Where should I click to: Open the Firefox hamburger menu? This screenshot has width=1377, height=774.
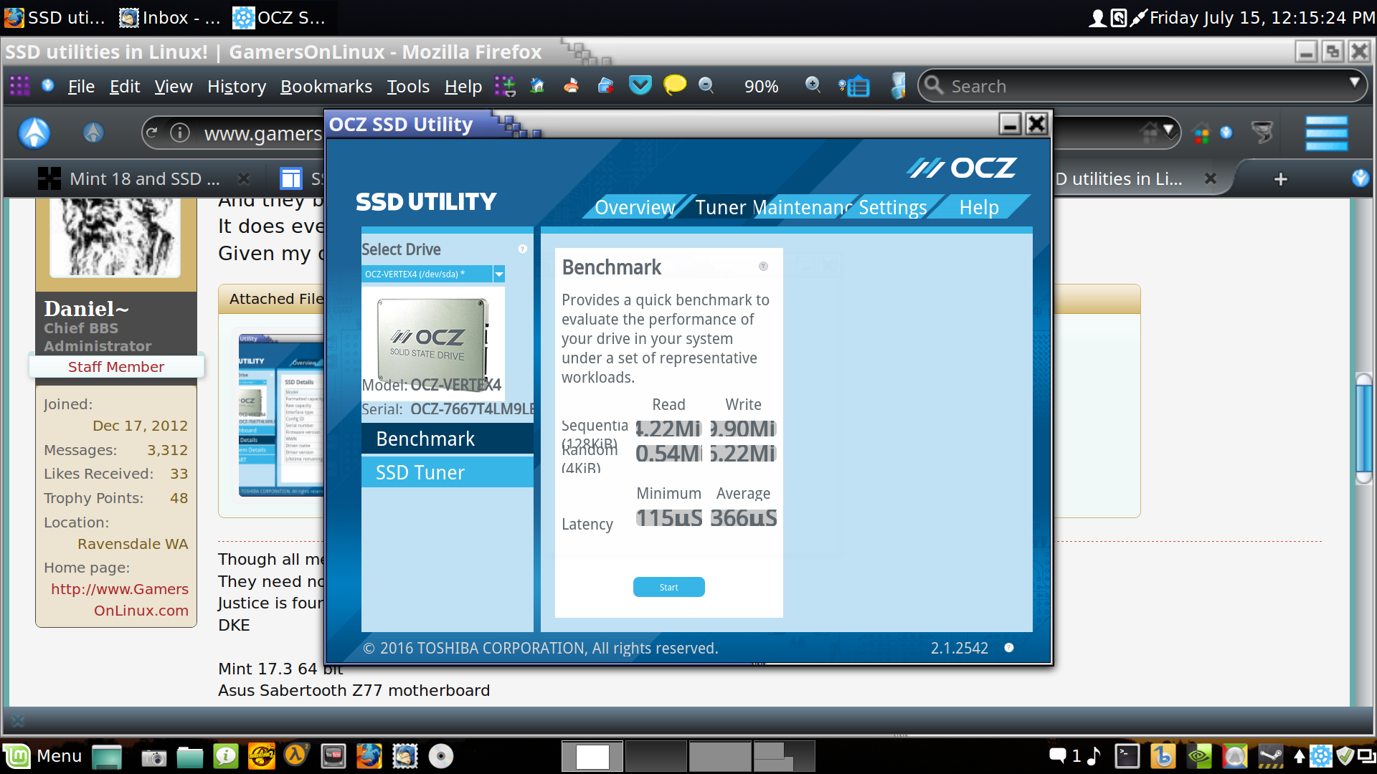(x=1326, y=133)
